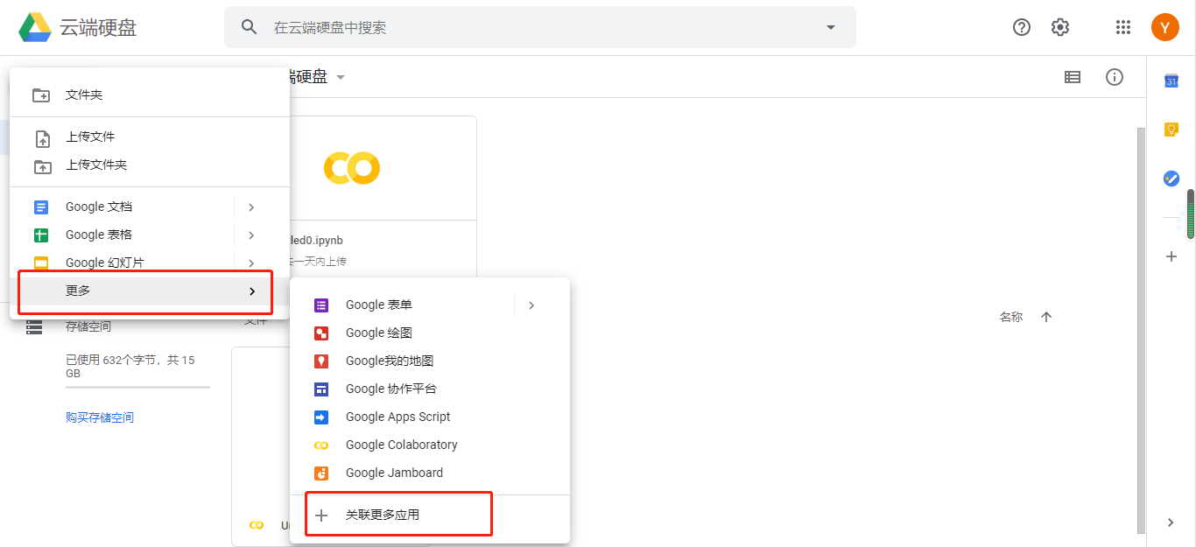1196x547 pixels.
Task: Open advanced search options dropdown
Action: click(x=830, y=27)
